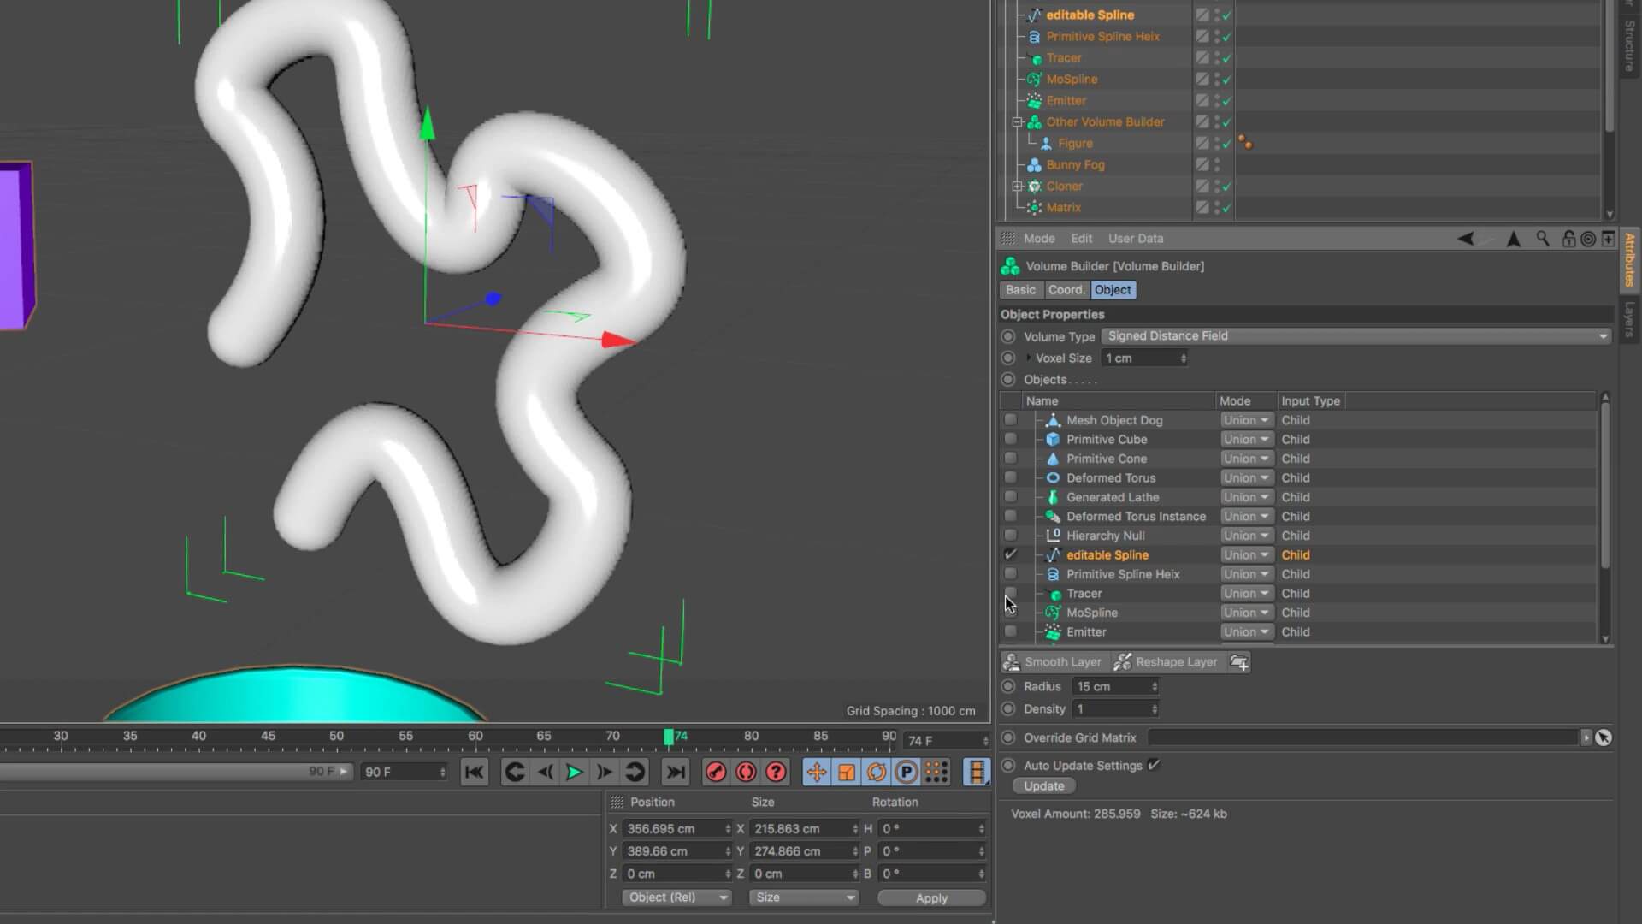Open the User Data menu
The image size is (1642, 924).
tap(1135, 239)
